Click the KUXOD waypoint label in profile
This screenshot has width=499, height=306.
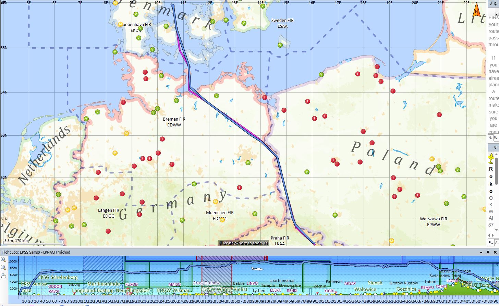tap(132, 284)
